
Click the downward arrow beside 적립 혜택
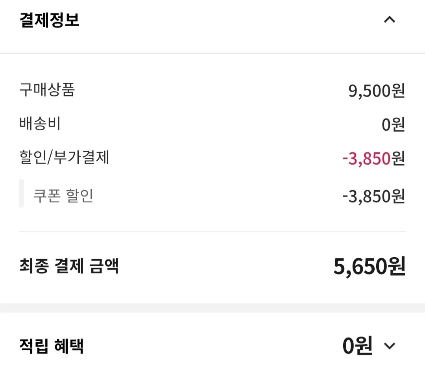point(390,346)
